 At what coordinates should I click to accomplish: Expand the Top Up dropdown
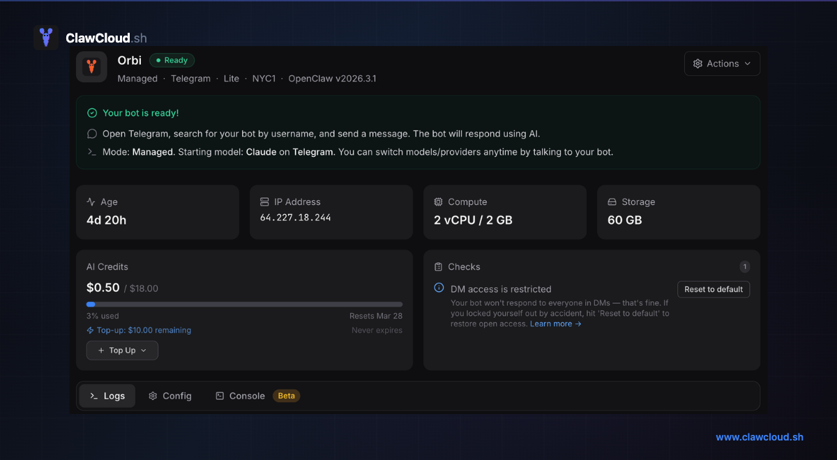[x=122, y=351]
